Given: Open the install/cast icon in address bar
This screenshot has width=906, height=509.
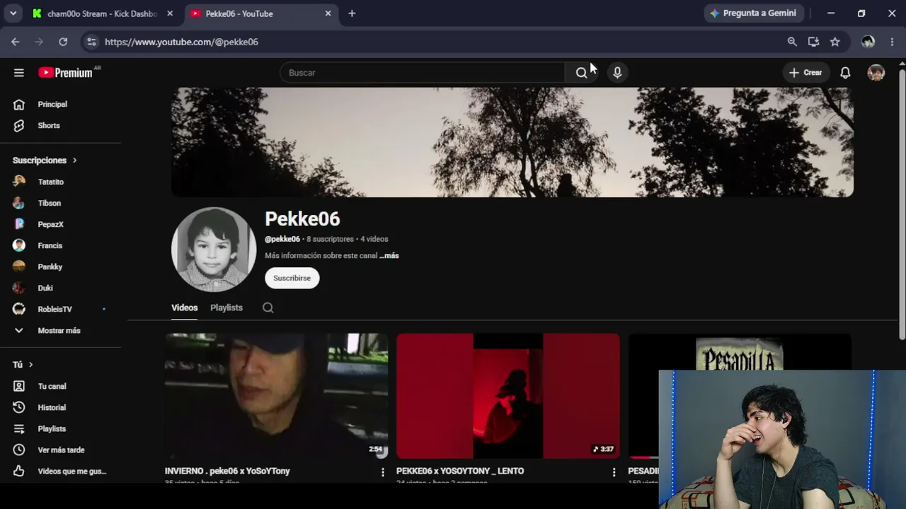Looking at the screenshot, I should coord(814,42).
